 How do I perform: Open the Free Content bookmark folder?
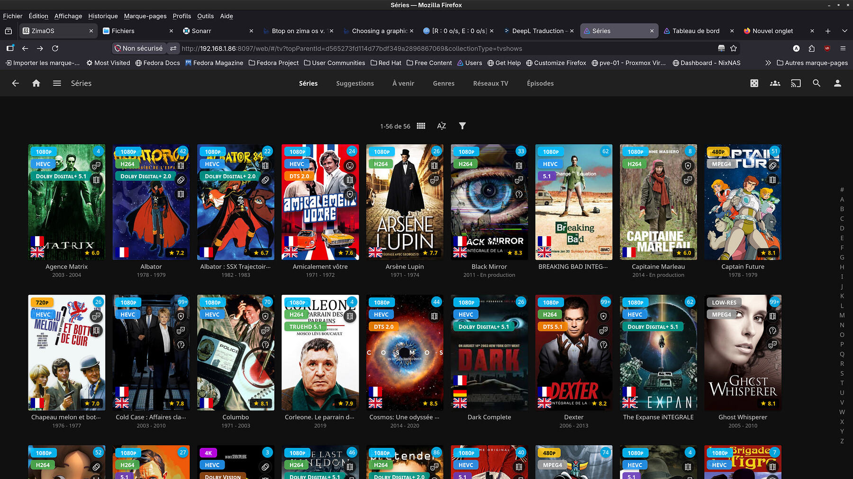[x=429, y=63]
